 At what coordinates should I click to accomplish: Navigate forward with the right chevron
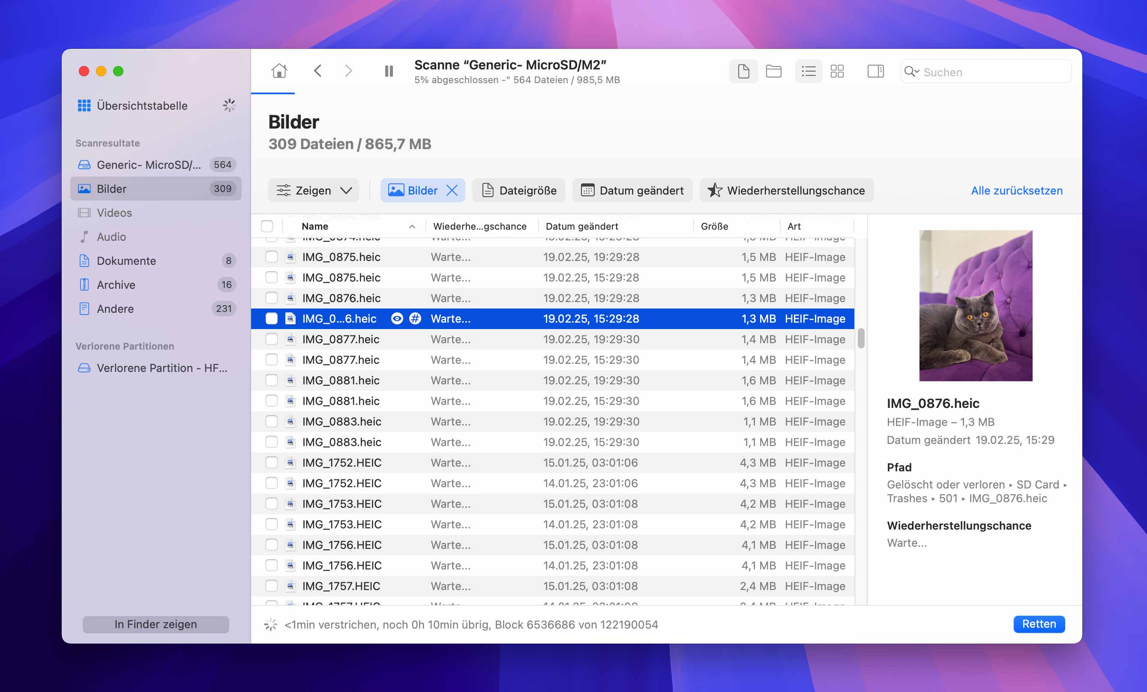click(x=348, y=71)
